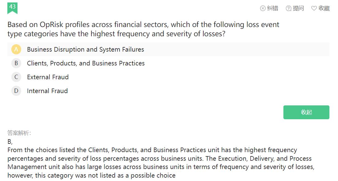The width and height of the screenshot is (338, 181).
Task: Click the green question number 43 badge
Action: pos(12,7)
